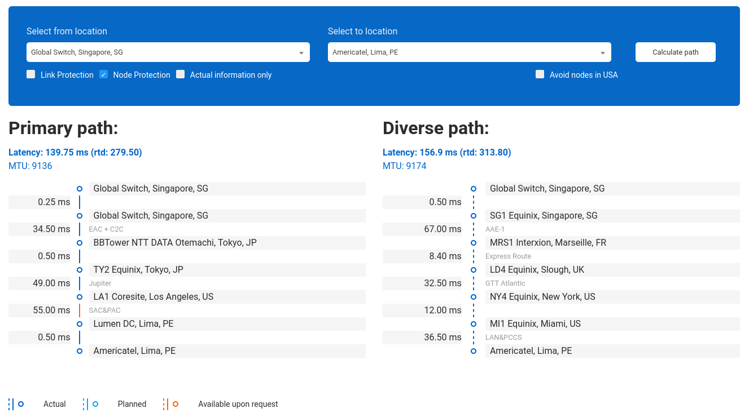Toggle Actual information only checkbox

(x=181, y=74)
